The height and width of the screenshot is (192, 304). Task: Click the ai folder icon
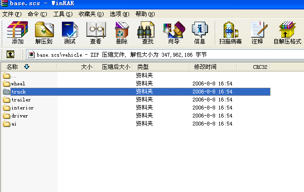point(7,124)
